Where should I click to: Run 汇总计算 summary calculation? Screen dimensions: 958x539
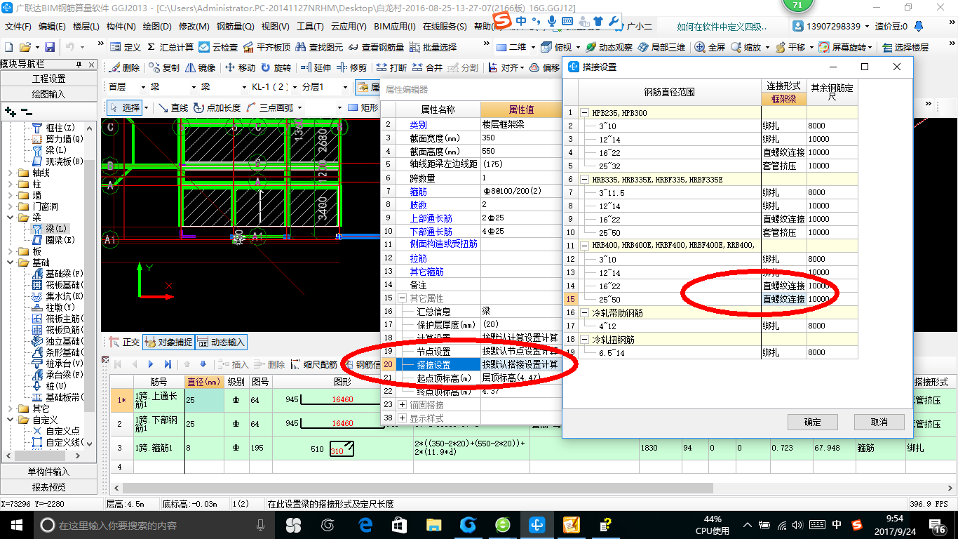[x=170, y=47]
